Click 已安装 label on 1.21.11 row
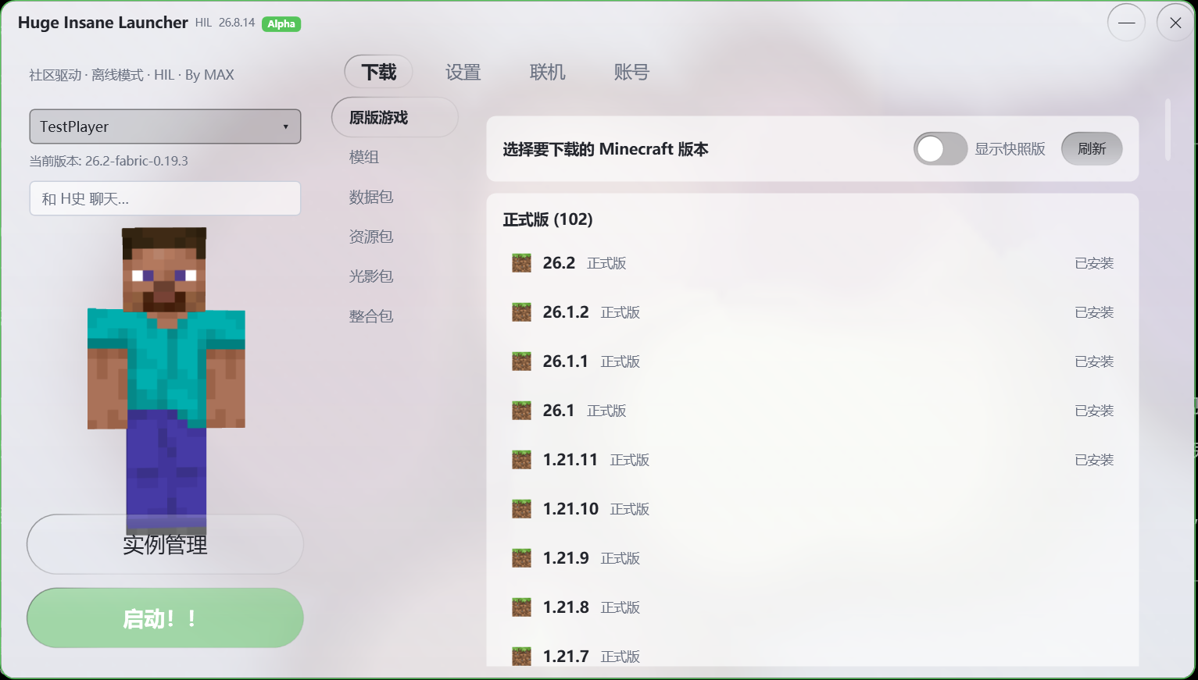The height and width of the screenshot is (680, 1198). [x=1094, y=460]
